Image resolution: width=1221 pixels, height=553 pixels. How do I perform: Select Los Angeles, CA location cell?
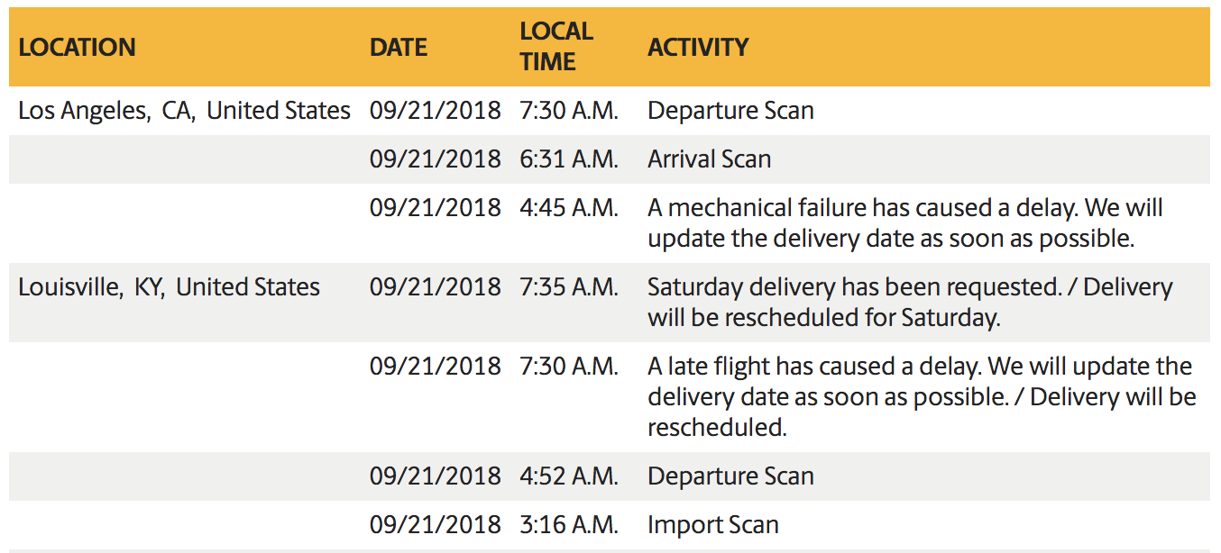pos(184,111)
